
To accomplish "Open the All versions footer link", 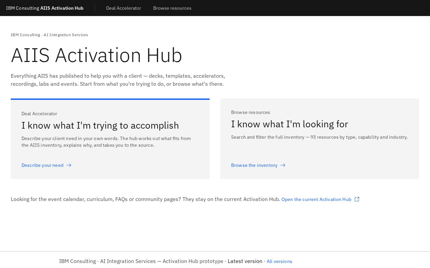I will [x=279, y=261].
